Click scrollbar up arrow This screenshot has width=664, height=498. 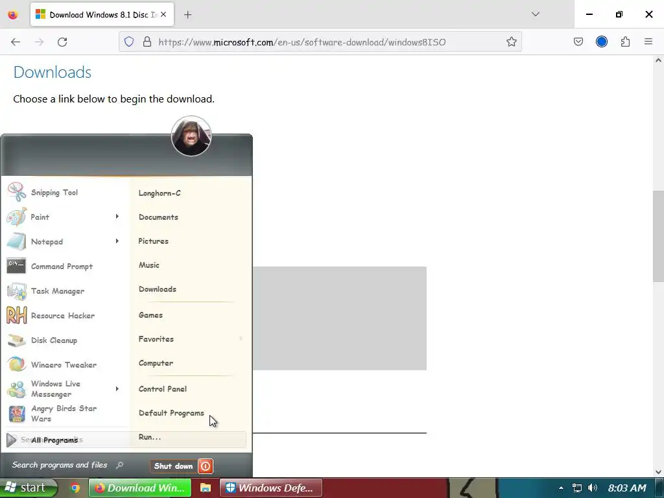(659, 60)
